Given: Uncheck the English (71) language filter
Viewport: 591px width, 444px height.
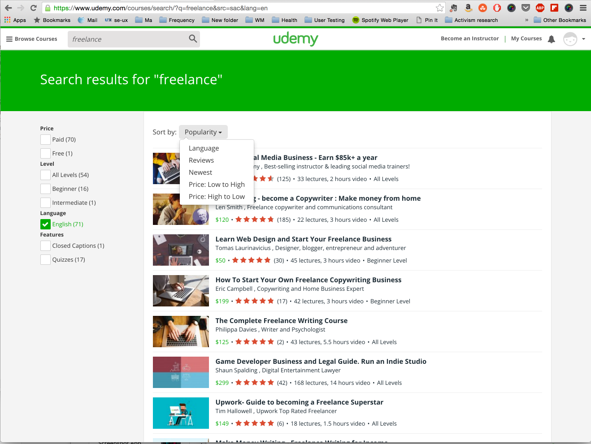Looking at the screenshot, I should (45, 224).
